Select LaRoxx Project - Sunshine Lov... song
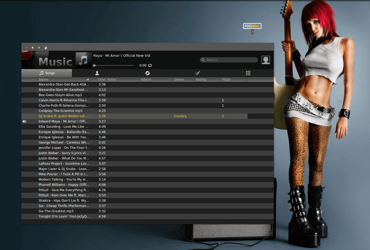370x250 pixels. click(64, 164)
